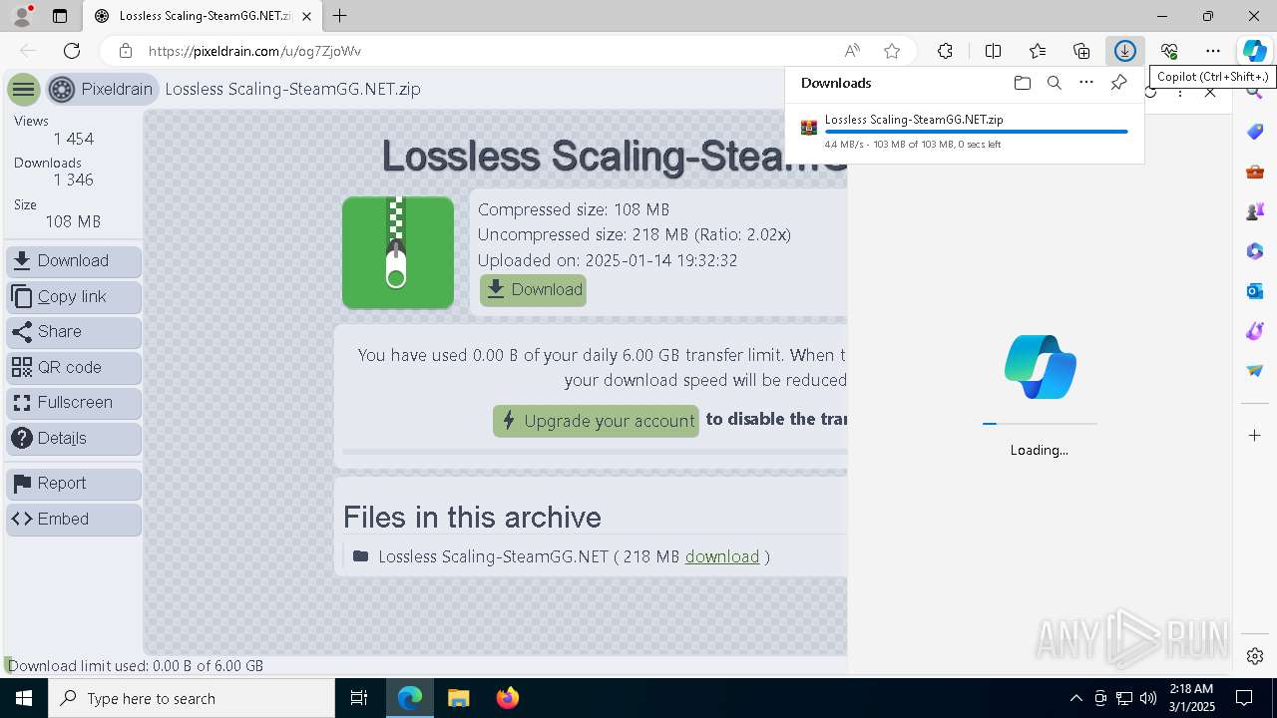The height and width of the screenshot is (718, 1277).
Task: Search downloads magnifier icon
Action: pyautogui.click(x=1054, y=83)
